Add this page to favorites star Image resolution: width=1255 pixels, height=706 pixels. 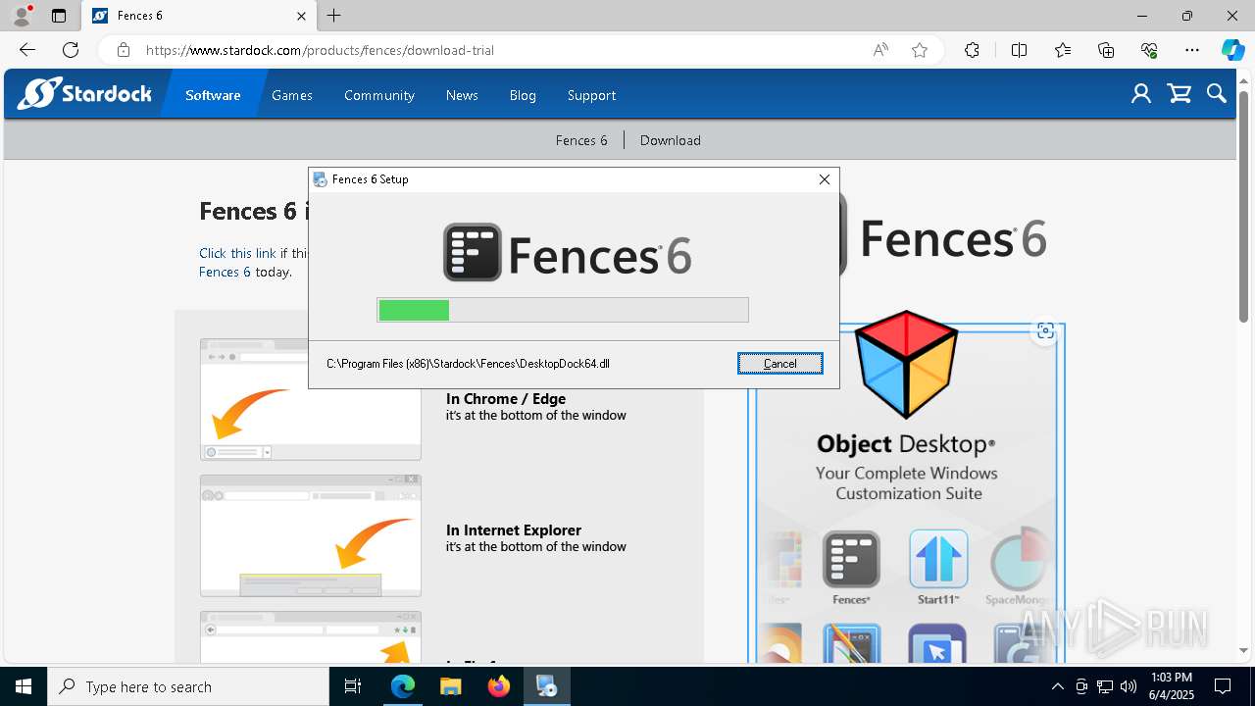pos(920,50)
